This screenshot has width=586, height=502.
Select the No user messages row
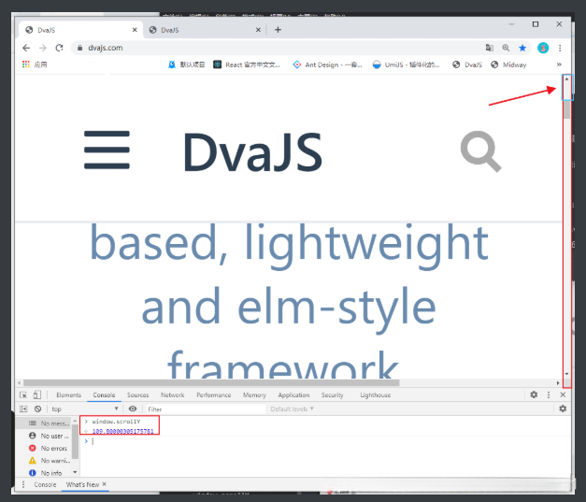(x=45, y=436)
